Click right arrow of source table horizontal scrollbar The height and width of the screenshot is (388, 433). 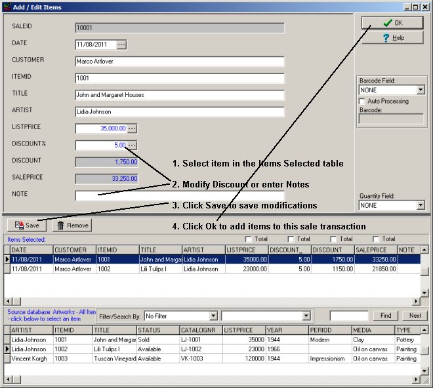pos(416,379)
